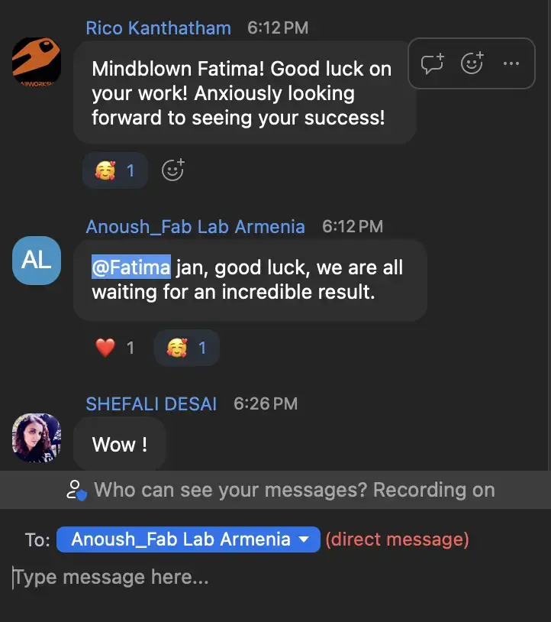Screen dimensions: 551x622
Task: Toggle the smiling-hearts reaction on Rico's message
Action: coord(115,170)
